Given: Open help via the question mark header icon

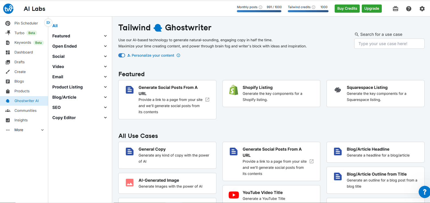Looking at the screenshot, I should (x=409, y=9).
